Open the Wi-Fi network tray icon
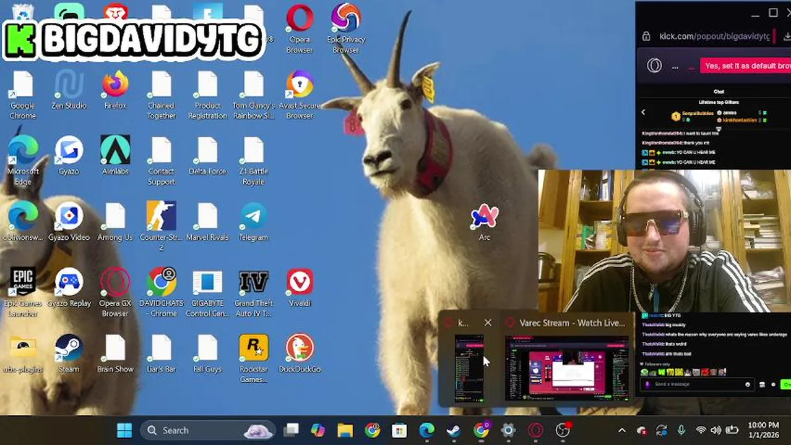 coord(701,430)
